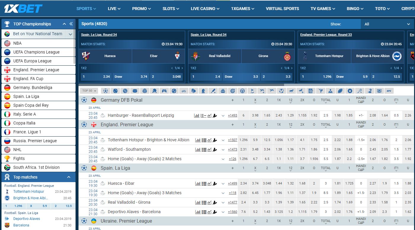Open the VIRTUAL SPORTS menu item
The width and height of the screenshot is (415, 230).
click(x=282, y=9)
